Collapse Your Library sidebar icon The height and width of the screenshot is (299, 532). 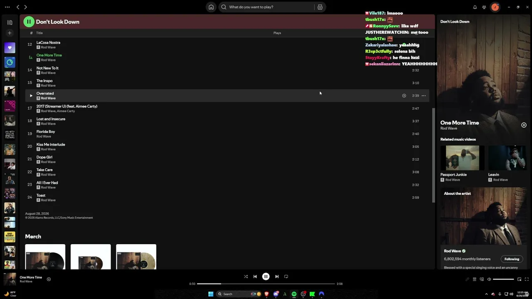point(10,22)
